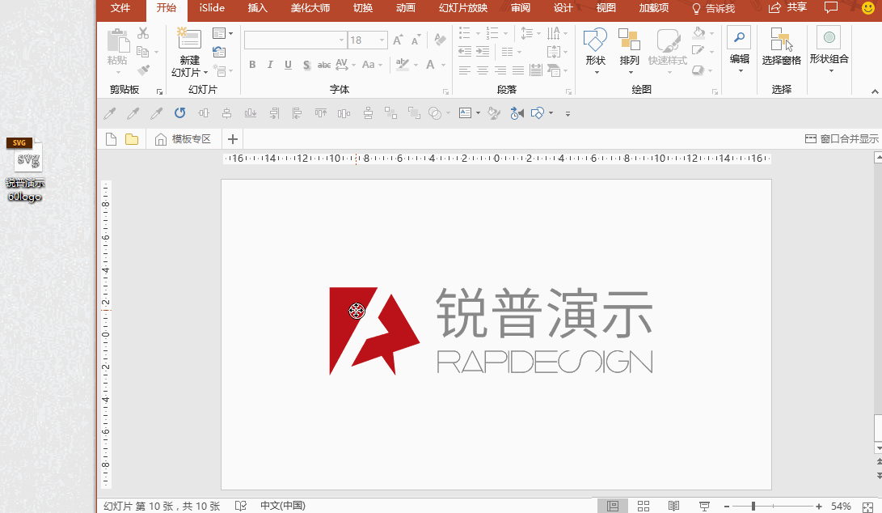Open the SVG file 锐普演示60logo on desktop
This screenshot has height=513, width=882.
tap(25, 170)
